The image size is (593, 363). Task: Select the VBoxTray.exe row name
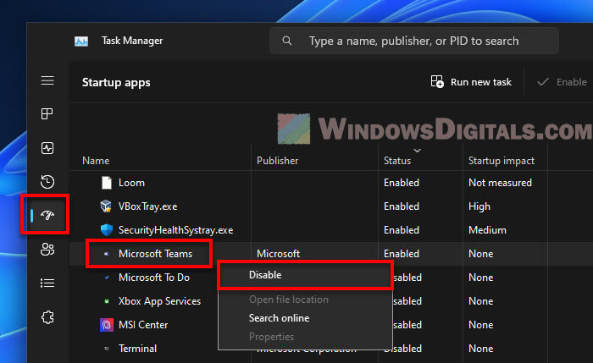point(148,206)
